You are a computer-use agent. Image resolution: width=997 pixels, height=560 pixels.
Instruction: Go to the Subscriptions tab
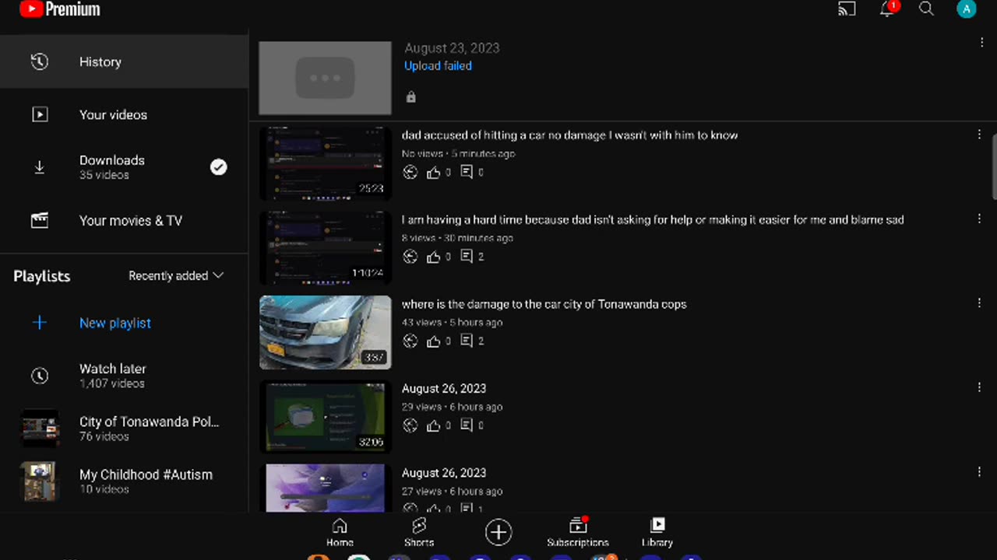point(578,533)
